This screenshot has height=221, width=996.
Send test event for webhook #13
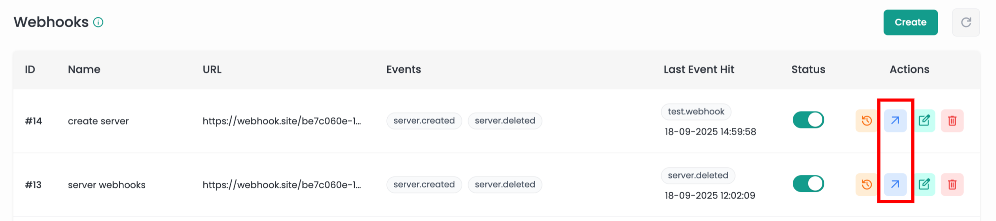(895, 184)
